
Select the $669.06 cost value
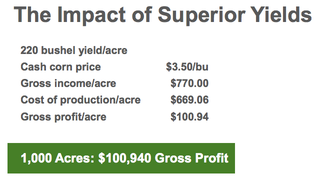pyautogui.click(x=189, y=100)
